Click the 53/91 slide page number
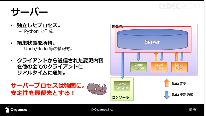The width and height of the screenshot is (206, 116). click(x=193, y=110)
